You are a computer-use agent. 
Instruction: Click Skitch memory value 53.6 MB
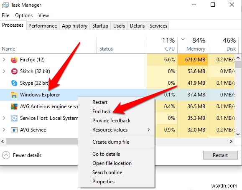pos(196,71)
